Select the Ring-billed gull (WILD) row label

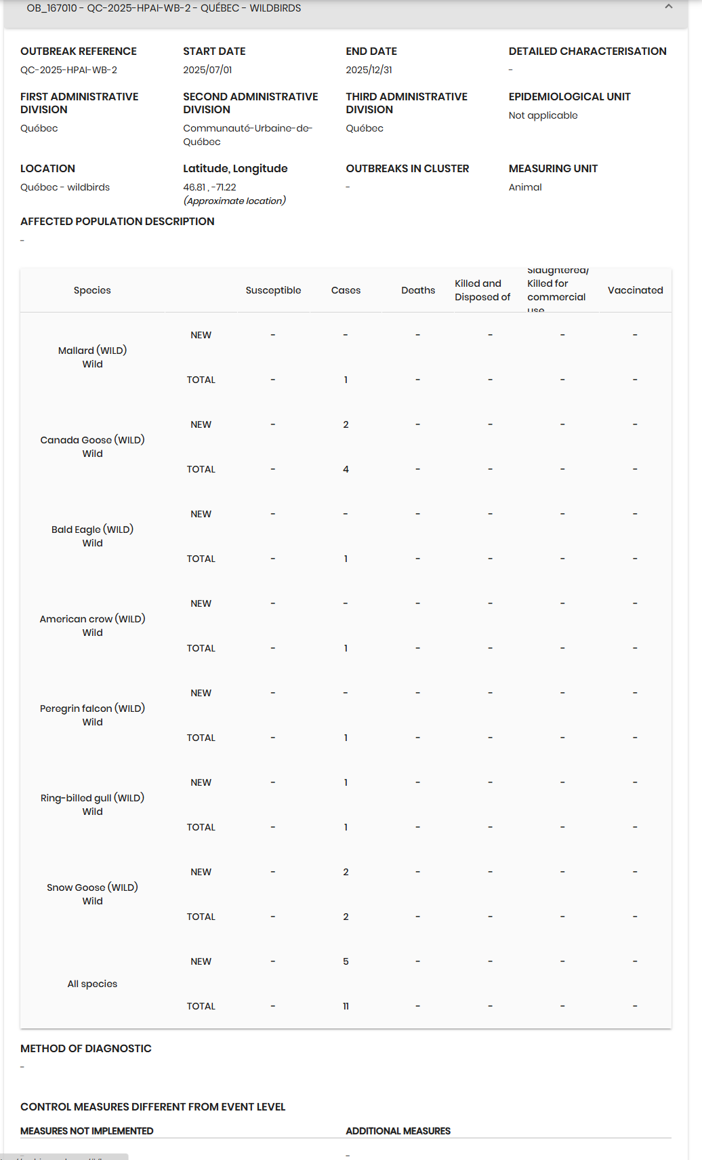92,805
